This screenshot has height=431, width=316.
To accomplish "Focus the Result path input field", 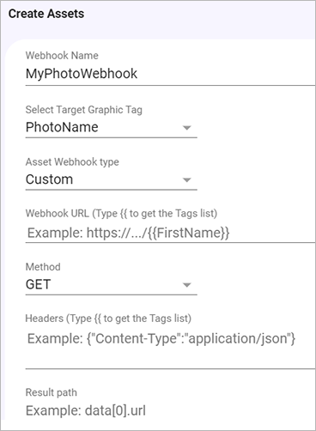I will [171, 410].
